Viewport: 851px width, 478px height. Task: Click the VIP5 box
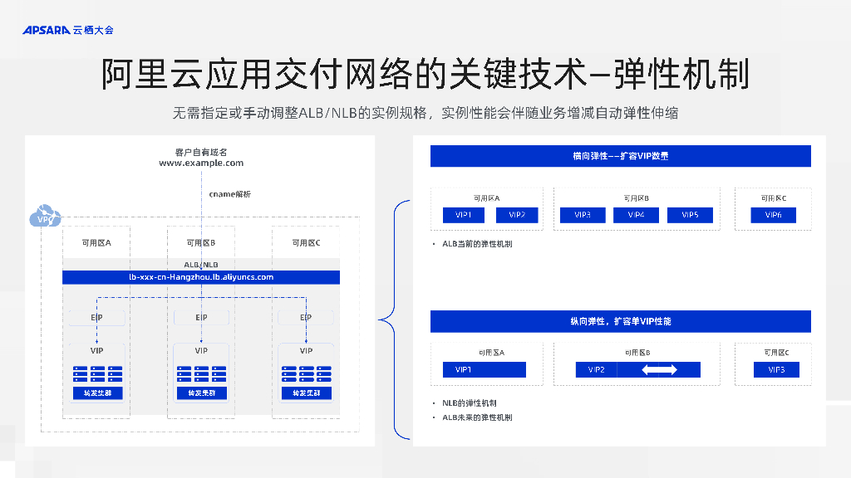click(x=690, y=215)
